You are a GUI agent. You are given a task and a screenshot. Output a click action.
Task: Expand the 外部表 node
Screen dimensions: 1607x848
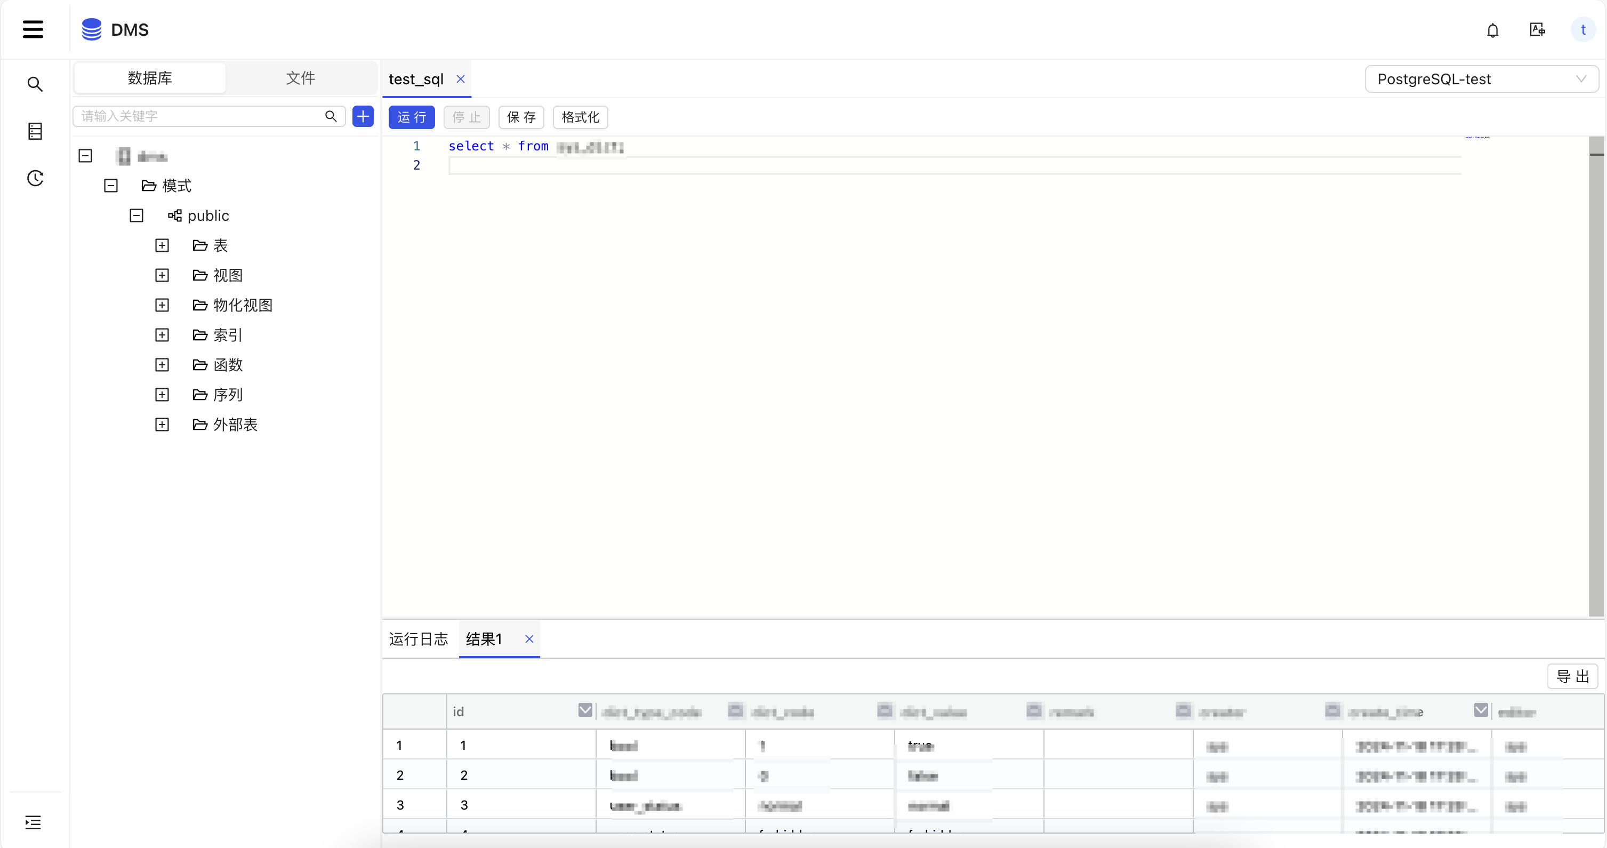pos(162,425)
